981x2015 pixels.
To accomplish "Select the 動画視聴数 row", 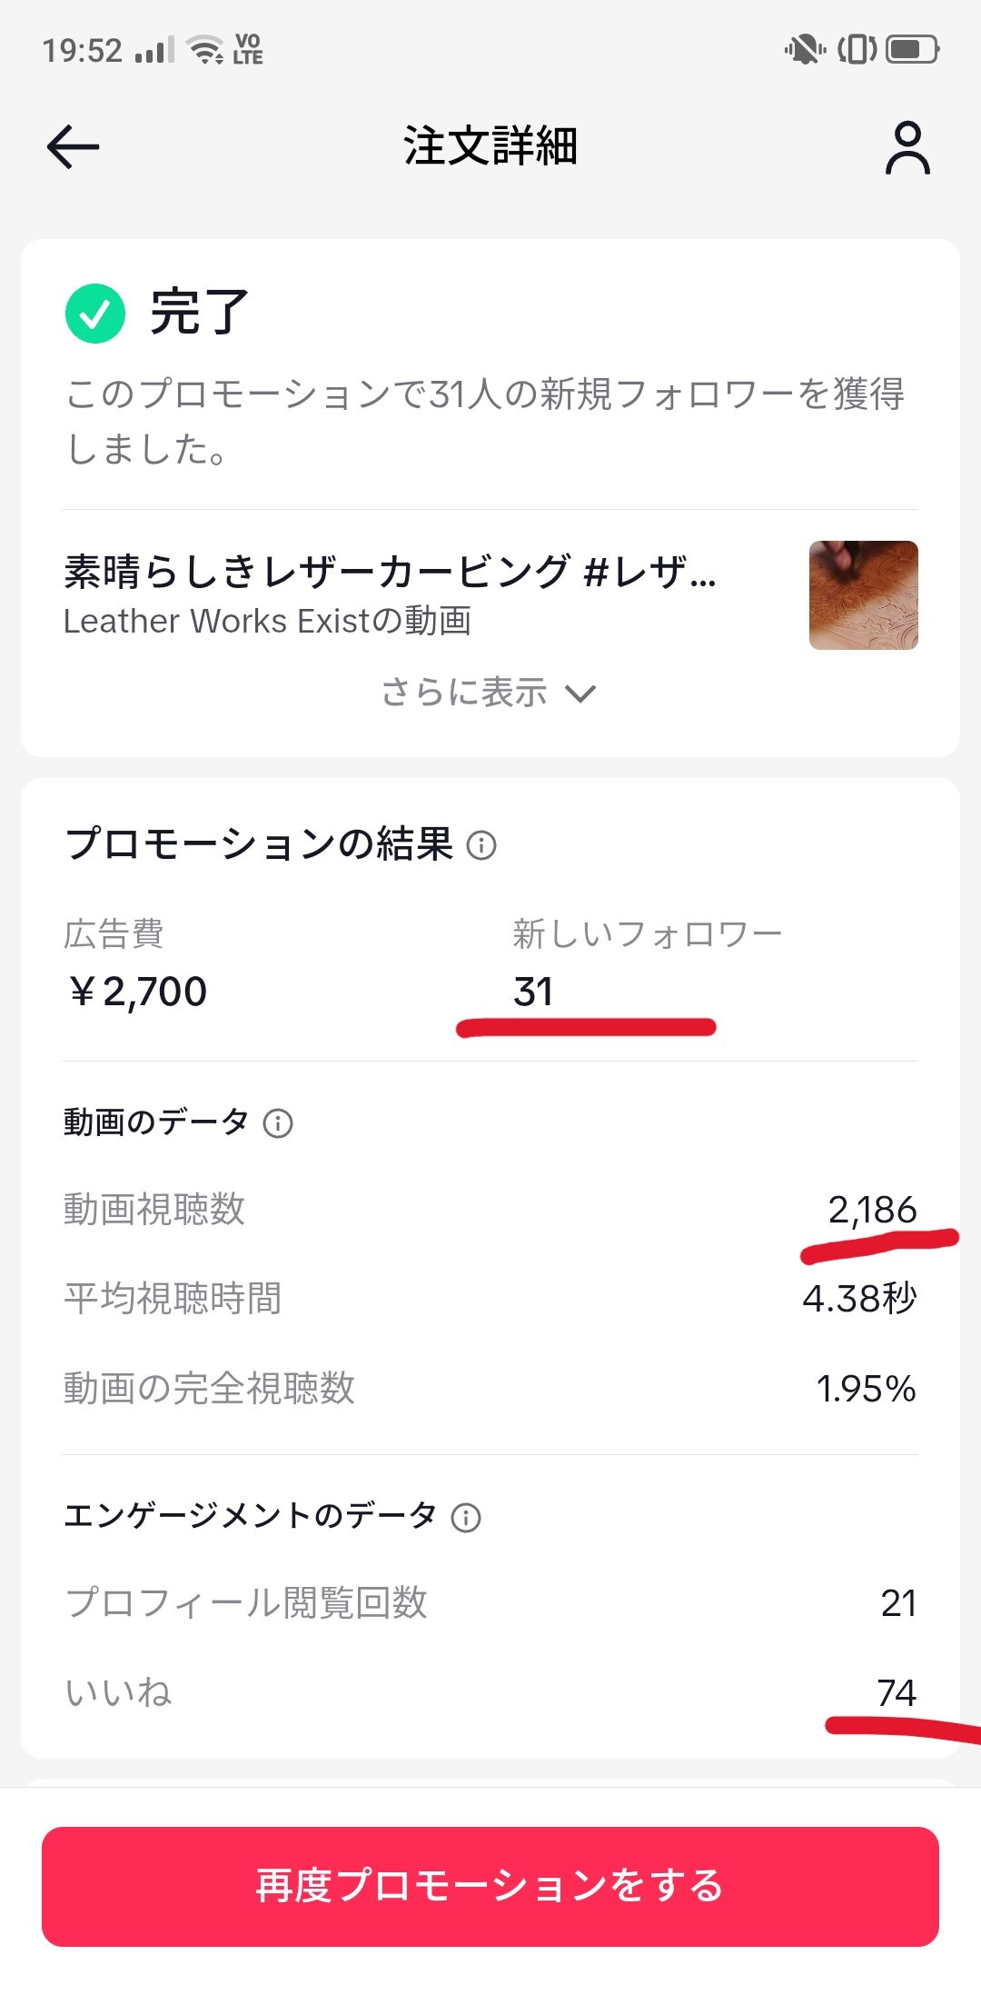I will click(x=490, y=1210).
